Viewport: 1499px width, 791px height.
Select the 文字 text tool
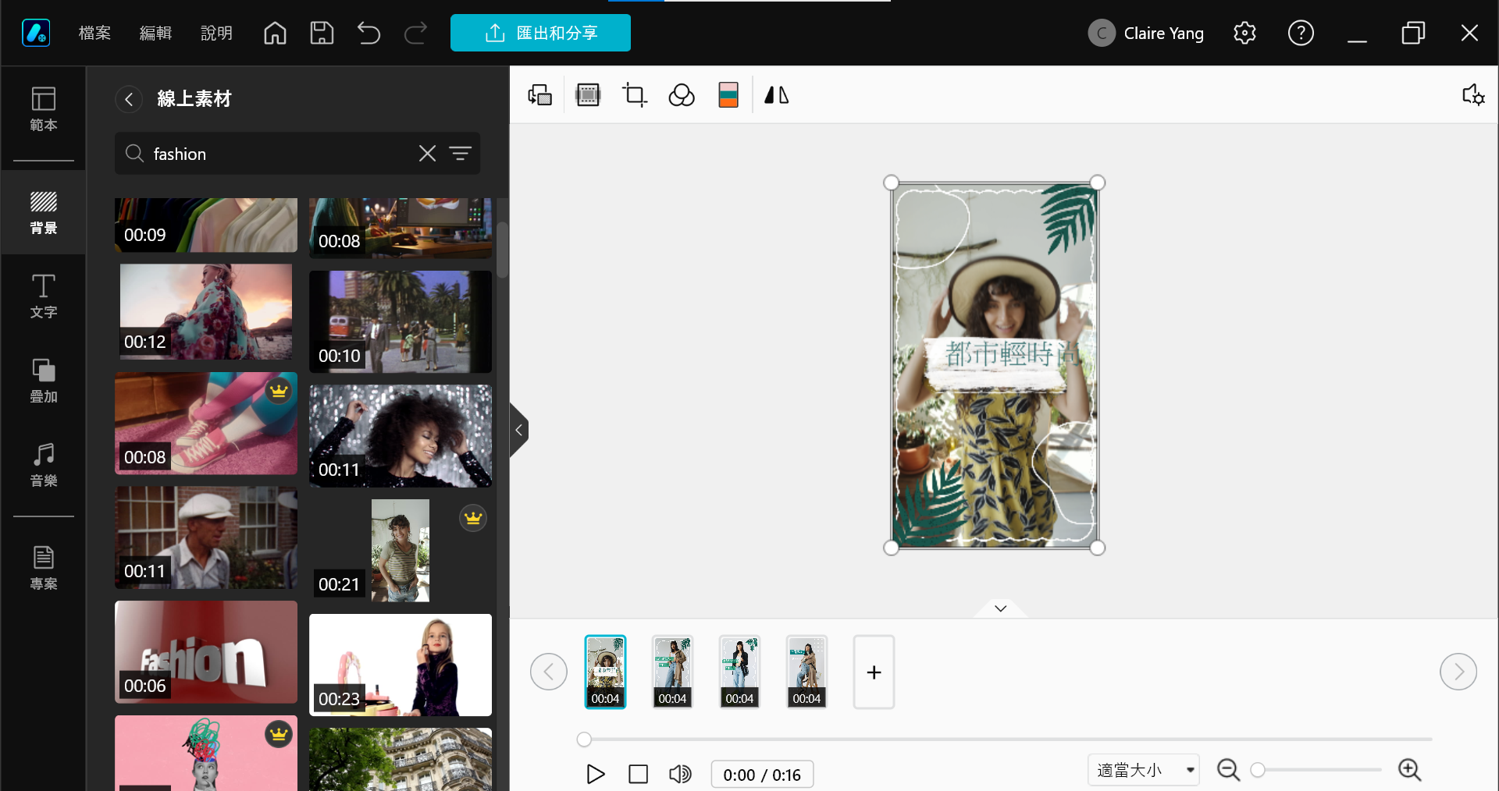click(x=44, y=296)
